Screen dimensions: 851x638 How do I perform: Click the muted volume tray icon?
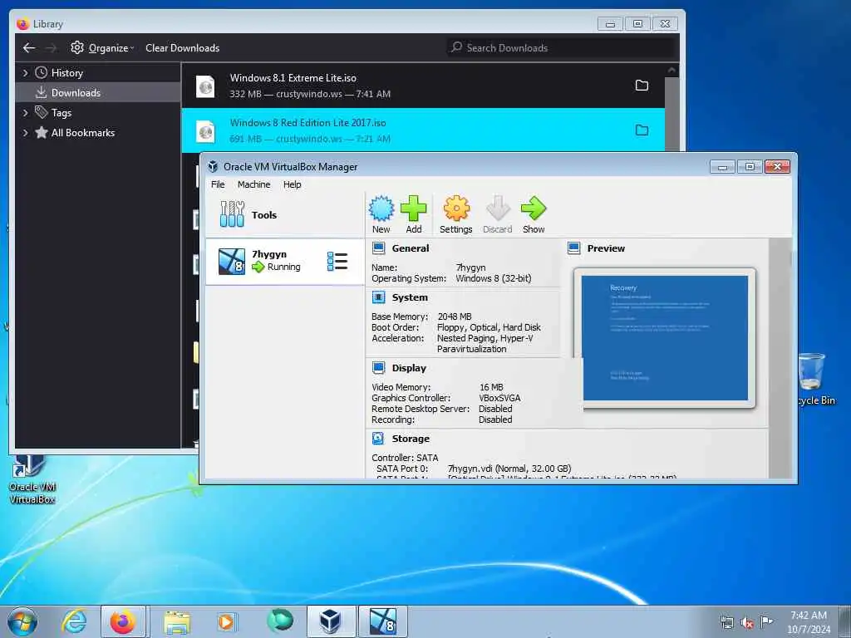click(x=747, y=622)
